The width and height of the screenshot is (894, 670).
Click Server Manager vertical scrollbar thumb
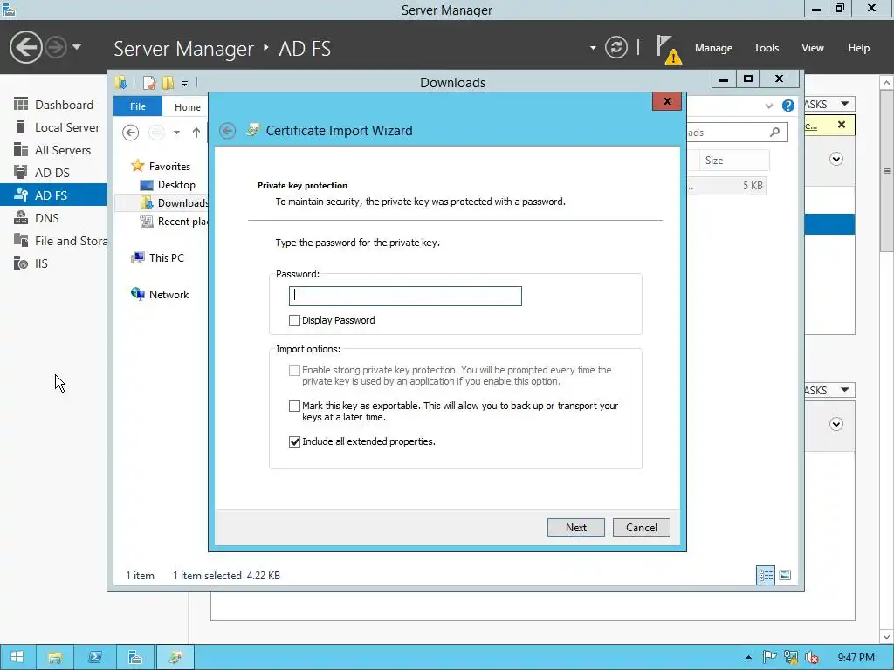coord(887,171)
